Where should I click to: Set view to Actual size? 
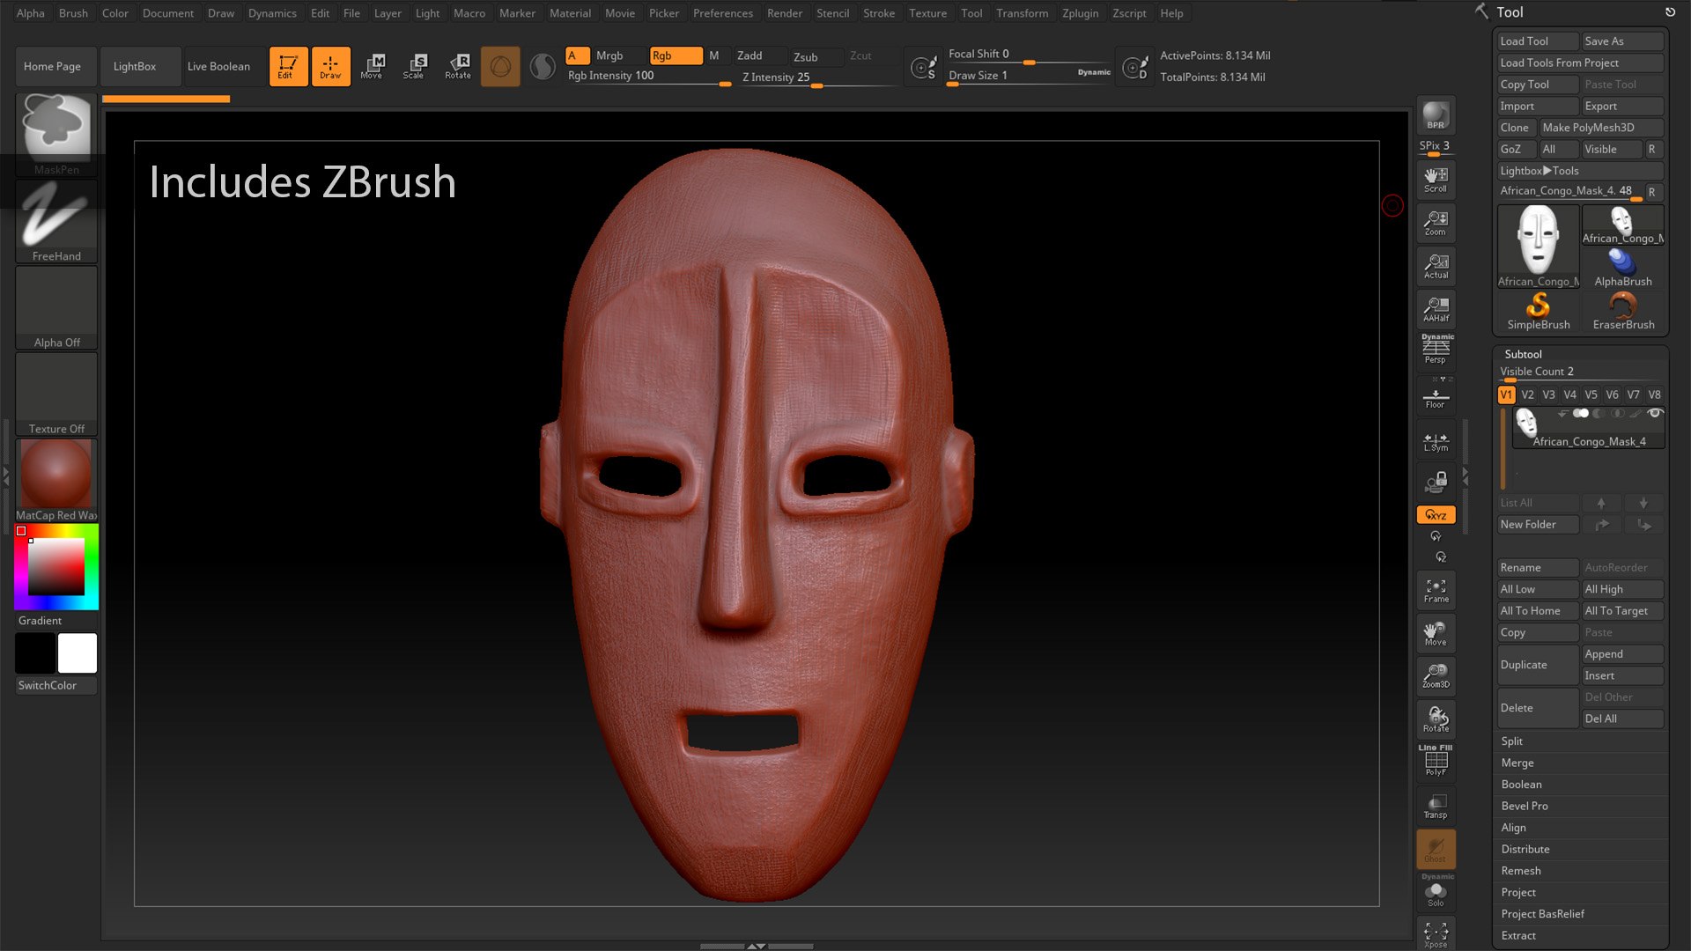coord(1436,266)
